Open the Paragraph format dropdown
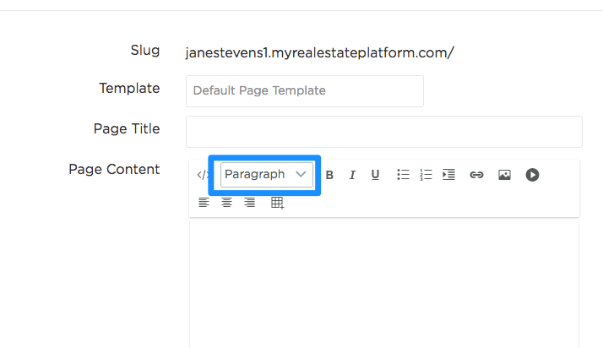603x348 pixels. point(267,175)
